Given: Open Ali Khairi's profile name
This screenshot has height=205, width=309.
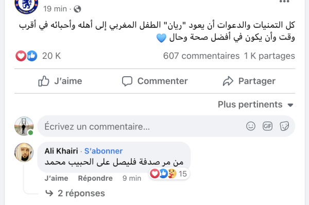Looking at the screenshot, I should click(61, 151).
